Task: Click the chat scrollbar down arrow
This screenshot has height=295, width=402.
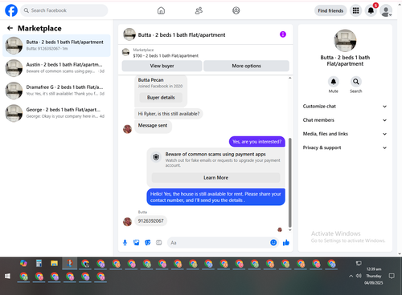Action: pyautogui.click(x=290, y=230)
